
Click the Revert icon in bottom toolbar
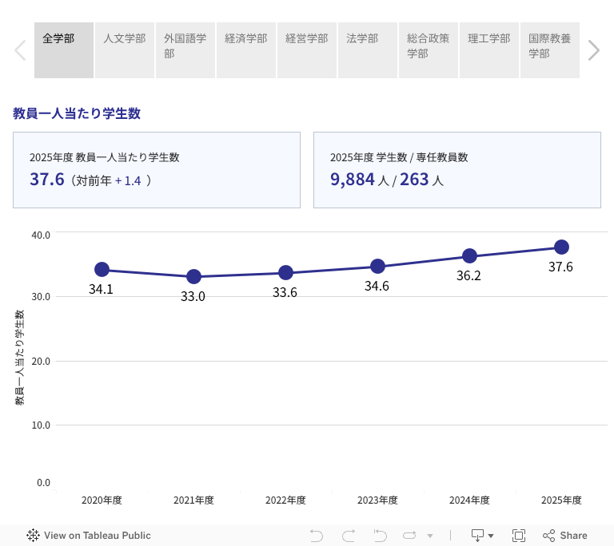pos(380,536)
